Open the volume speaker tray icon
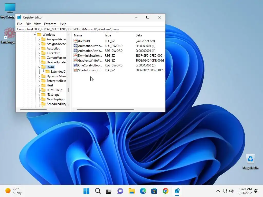Screen dimensions: 263x197 click(x=231, y=191)
